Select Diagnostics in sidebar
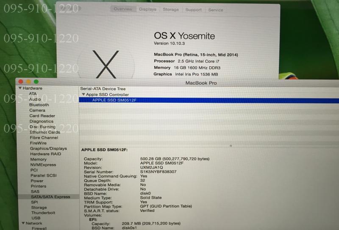The height and width of the screenshot is (230, 339). point(41,121)
